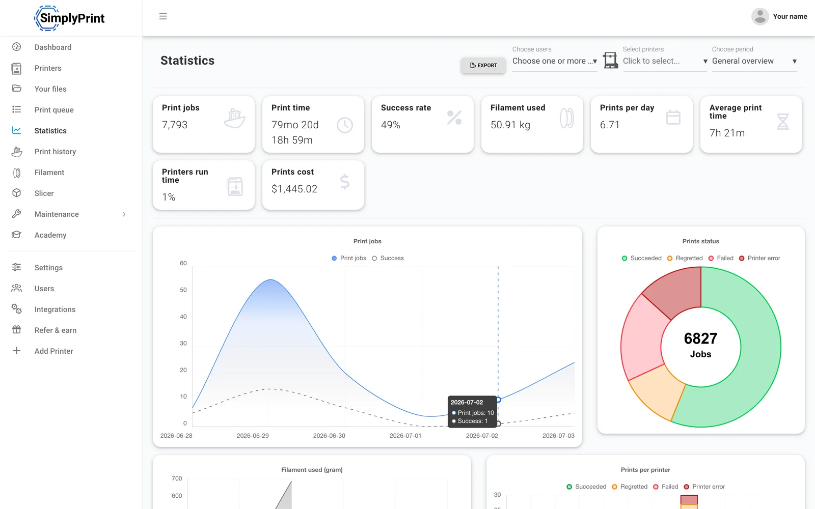Click the Filament spool sidebar icon

pos(17,173)
